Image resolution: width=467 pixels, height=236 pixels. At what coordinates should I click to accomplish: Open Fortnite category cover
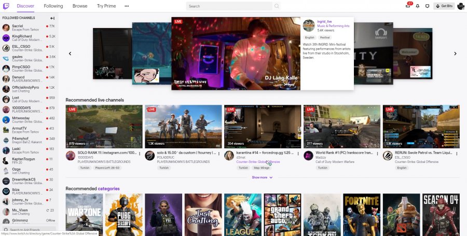tap(362, 215)
